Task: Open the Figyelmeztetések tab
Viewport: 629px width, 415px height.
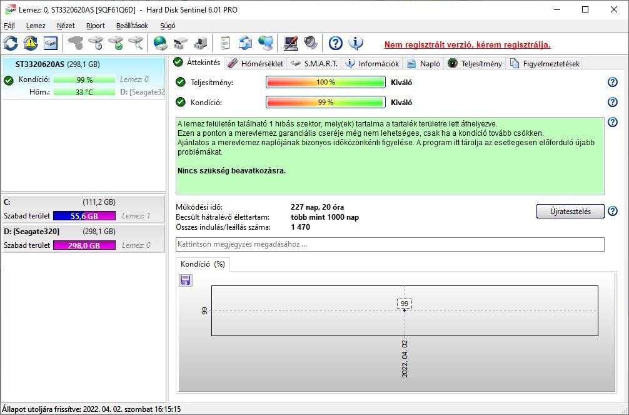Action: point(545,63)
